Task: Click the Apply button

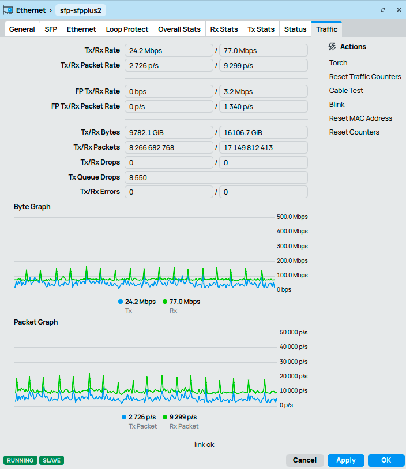Action: [x=346, y=460]
